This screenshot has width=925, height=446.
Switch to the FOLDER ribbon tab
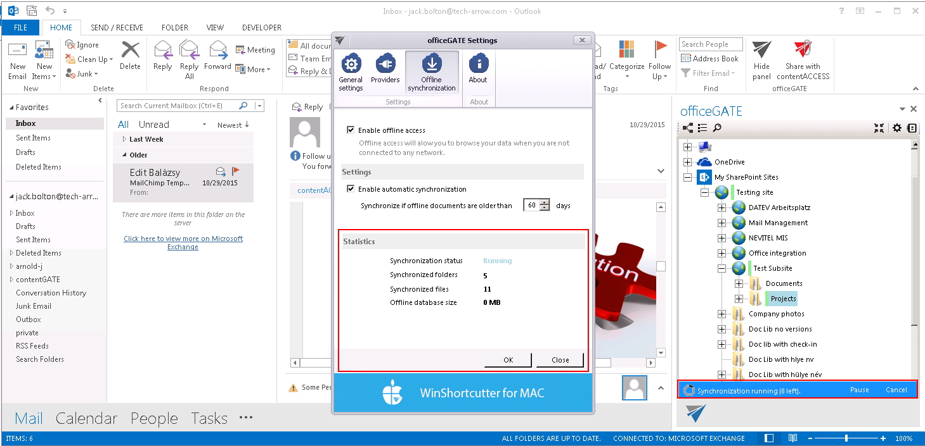click(175, 27)
